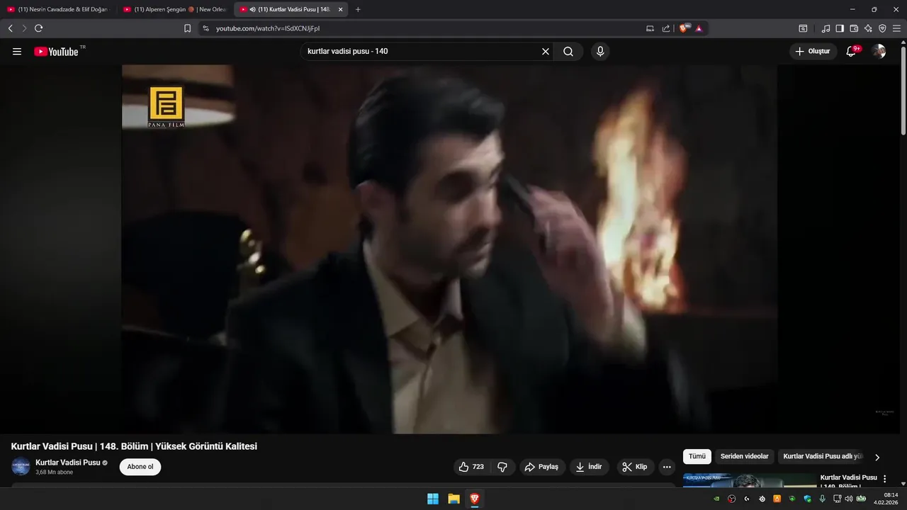Open the channel avatar next to subscriber count
The width and height of the screenshot is (907, 510).
click(21, 467)
